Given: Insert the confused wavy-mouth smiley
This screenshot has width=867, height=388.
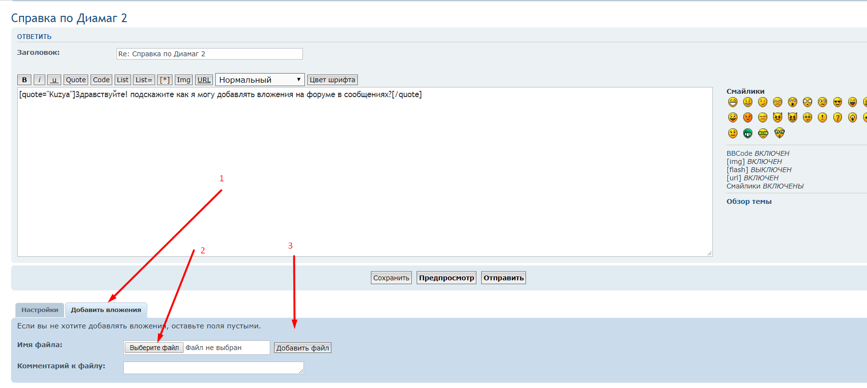Looking at the screenshot, I should 822,102.
